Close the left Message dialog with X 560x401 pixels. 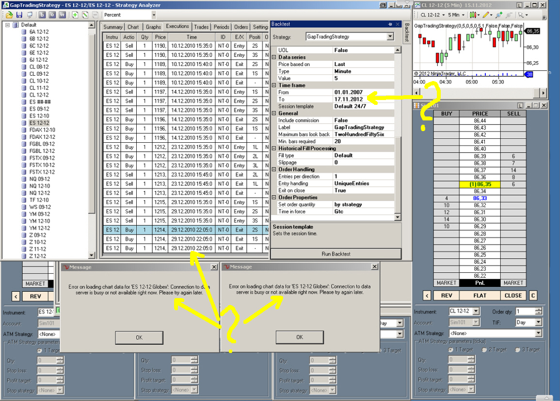214,267
